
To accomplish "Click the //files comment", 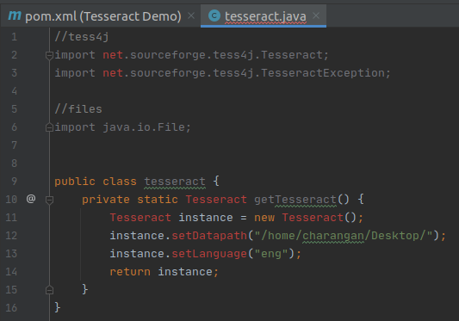I will 78,109.
